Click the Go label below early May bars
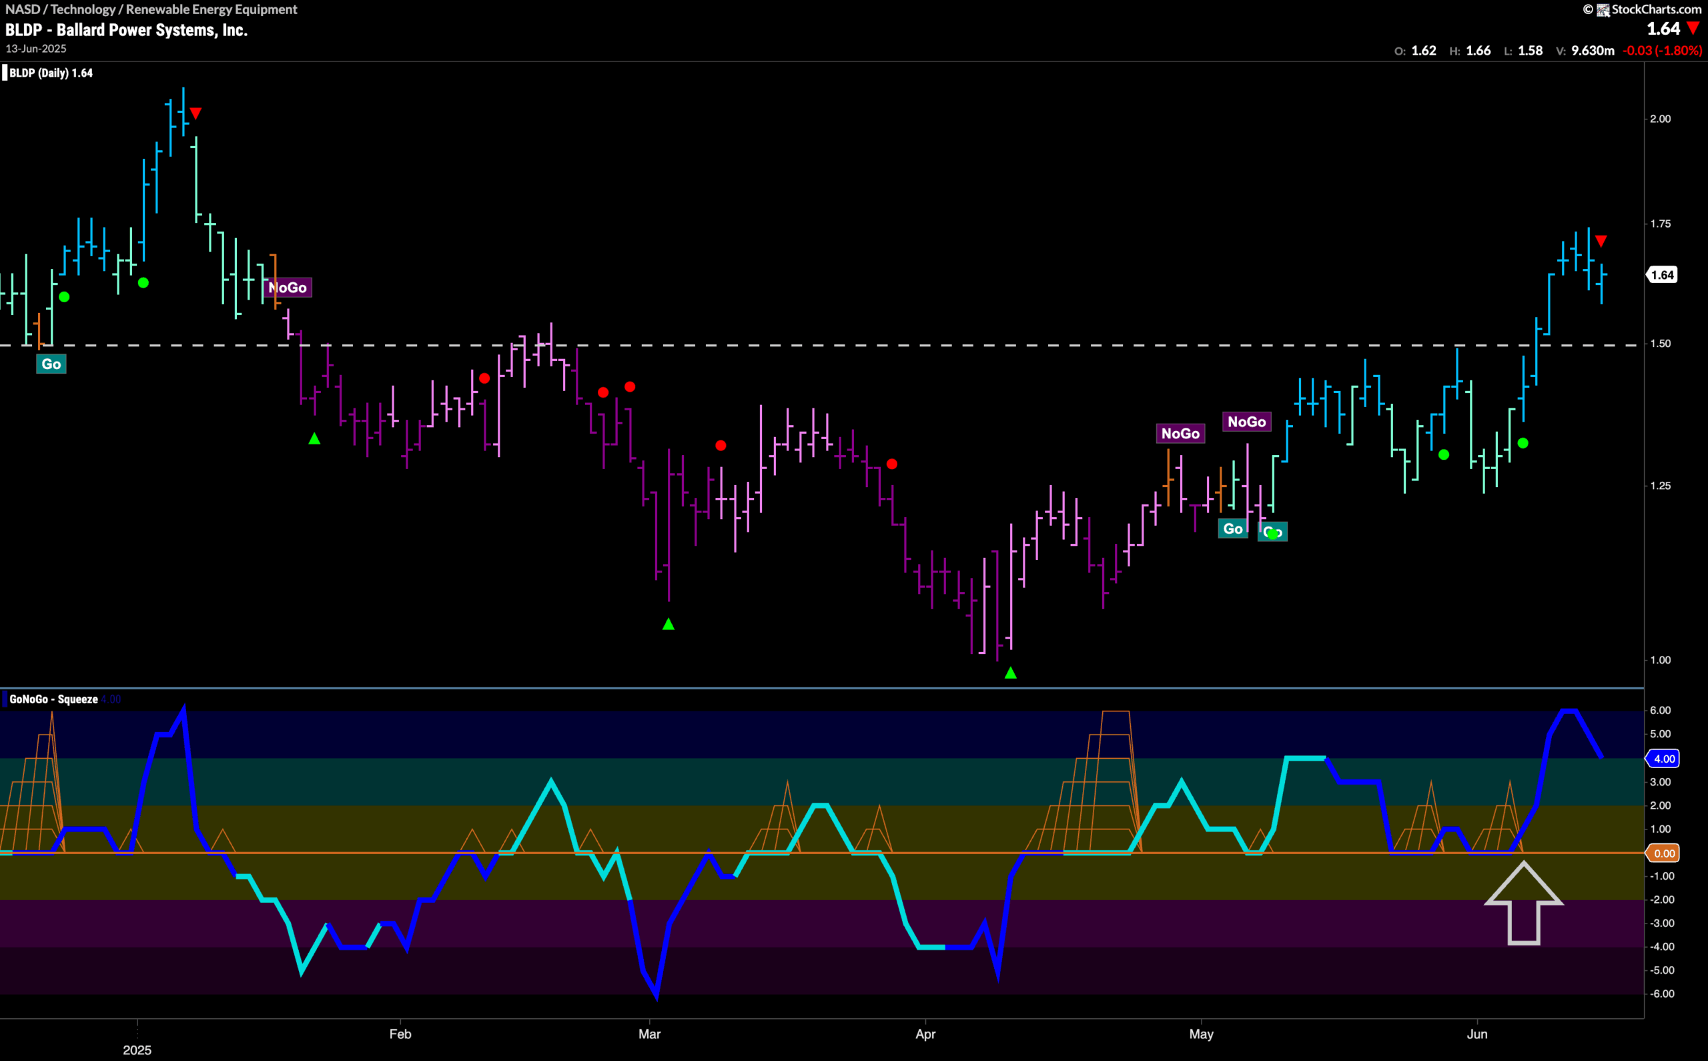The image size is (1708, 1061). [x=1232, y=529]
